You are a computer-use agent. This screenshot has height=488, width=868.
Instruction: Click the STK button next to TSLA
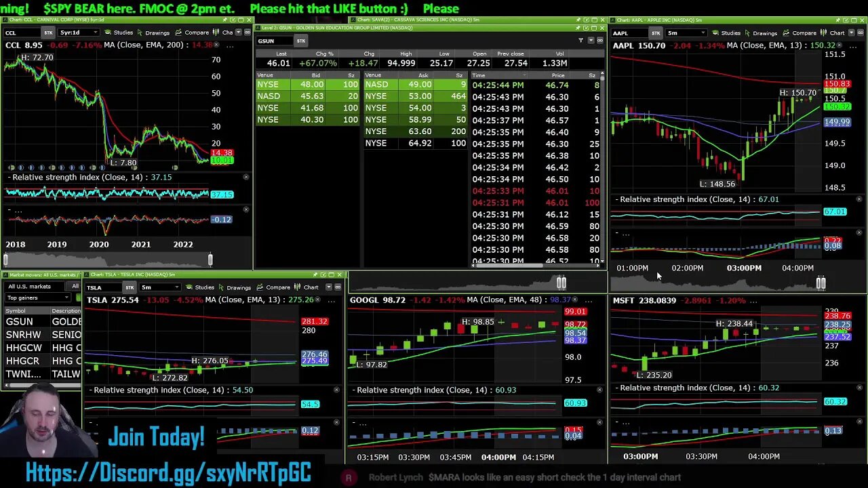(130, 287)
